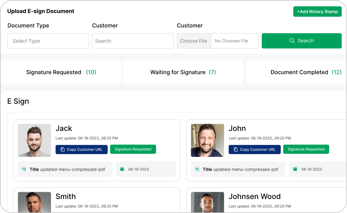This screenshot has height=213, width=347.
Task: Open the Document Type select dropdown
Action: click(x=48, y=41)
